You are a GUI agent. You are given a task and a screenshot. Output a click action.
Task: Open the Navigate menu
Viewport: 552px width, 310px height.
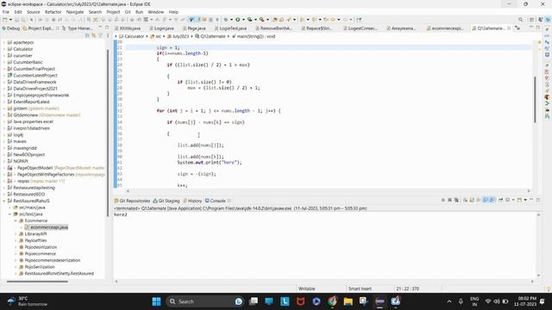pyautogui.click(x=75, y=12)
